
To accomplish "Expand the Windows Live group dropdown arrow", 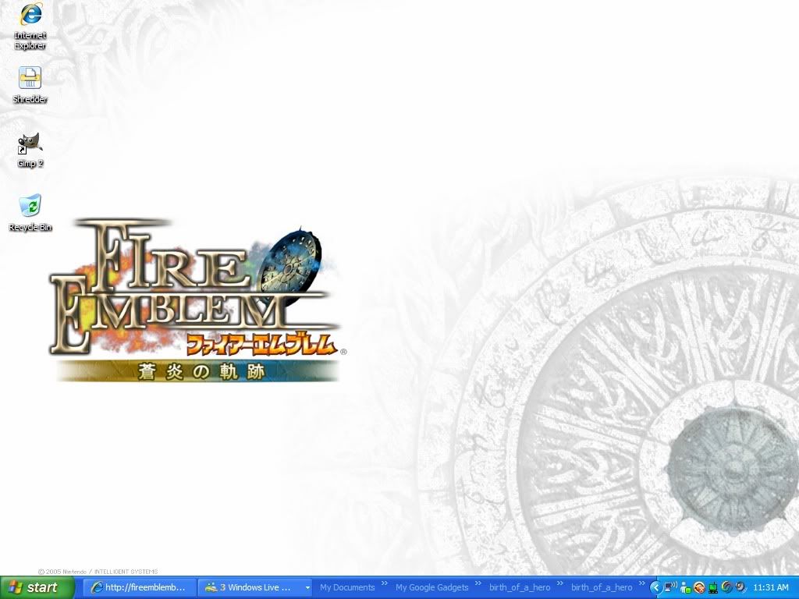I will [307, 587].
